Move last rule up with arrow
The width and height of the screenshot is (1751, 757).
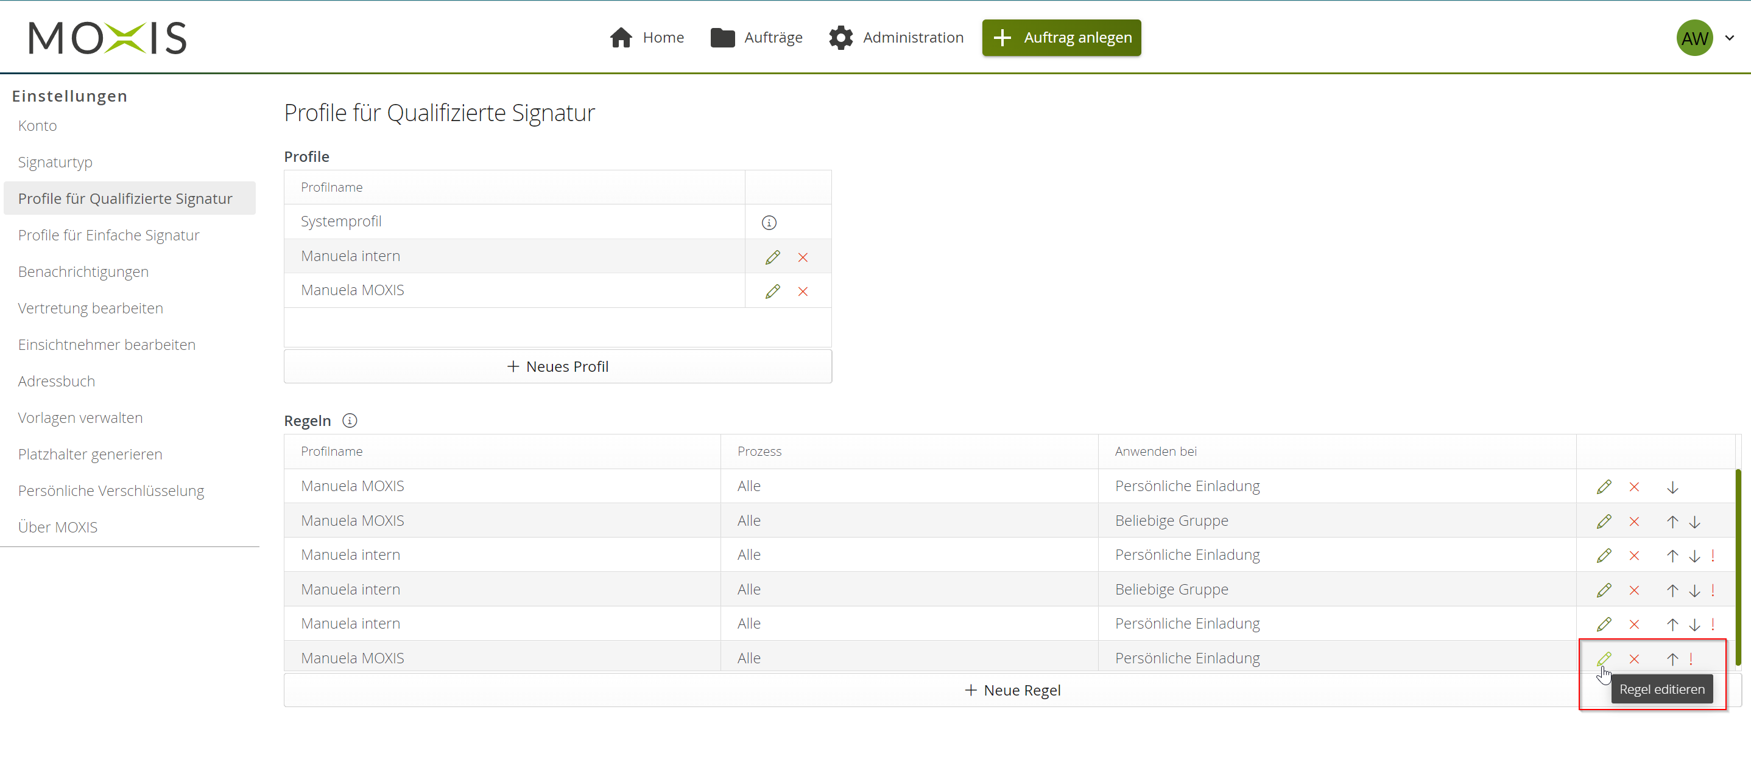point(1672,659)
